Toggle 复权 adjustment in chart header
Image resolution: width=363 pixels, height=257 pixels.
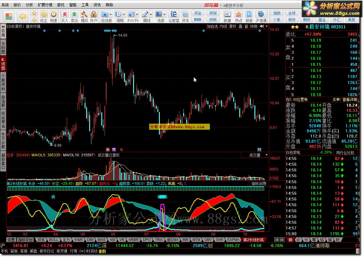233,26
